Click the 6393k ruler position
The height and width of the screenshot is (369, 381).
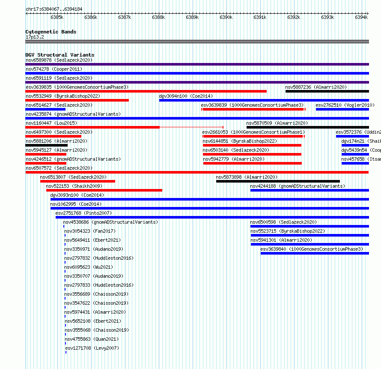[327, 17]
